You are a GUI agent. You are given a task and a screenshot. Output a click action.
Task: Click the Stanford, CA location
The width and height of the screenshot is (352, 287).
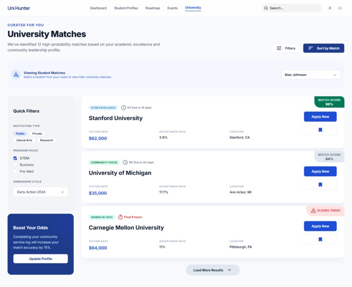pyautogui.click(x=240, y=137)
